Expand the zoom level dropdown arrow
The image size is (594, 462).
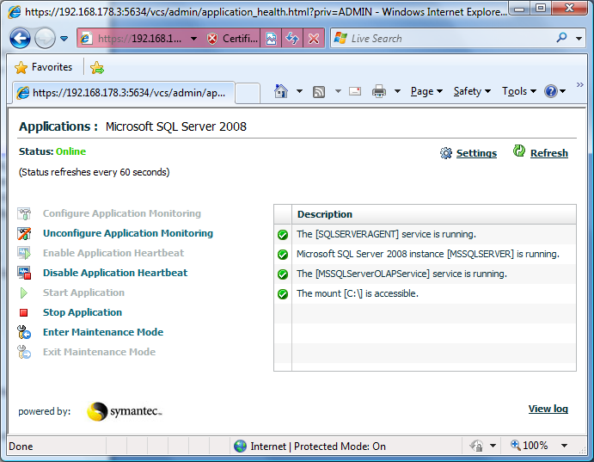[x=564, y=446]
